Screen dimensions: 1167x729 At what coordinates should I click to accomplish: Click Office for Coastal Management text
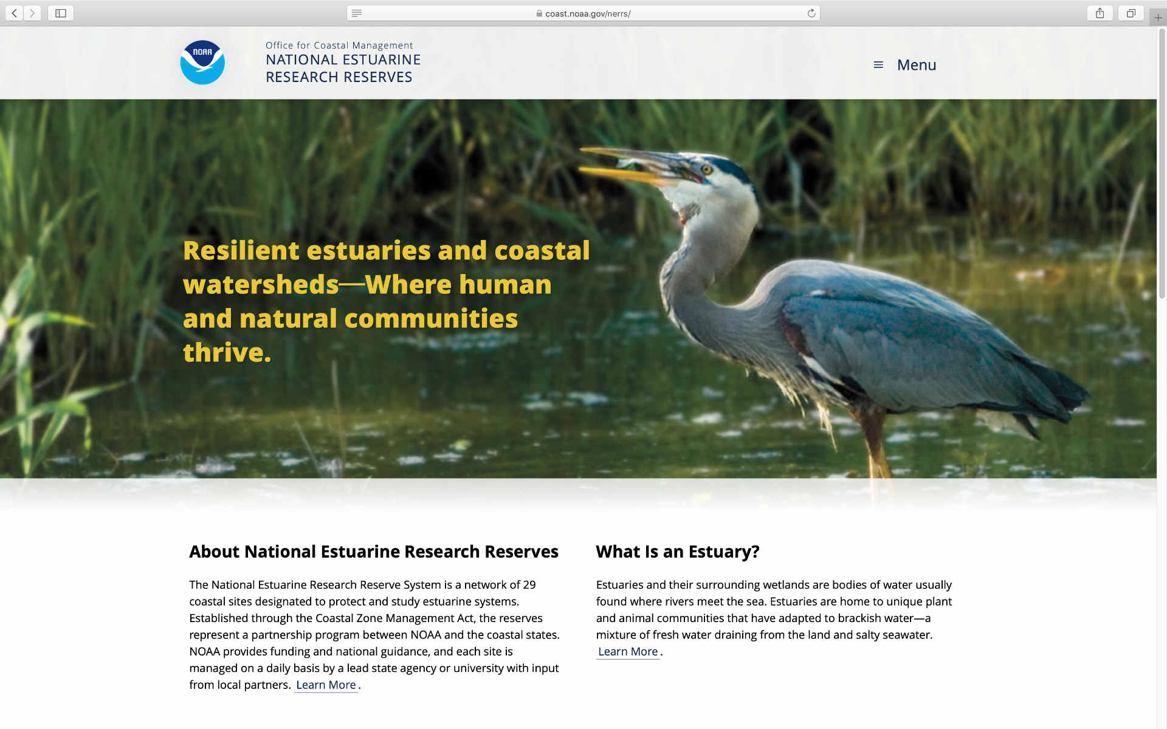pos(339,45)
